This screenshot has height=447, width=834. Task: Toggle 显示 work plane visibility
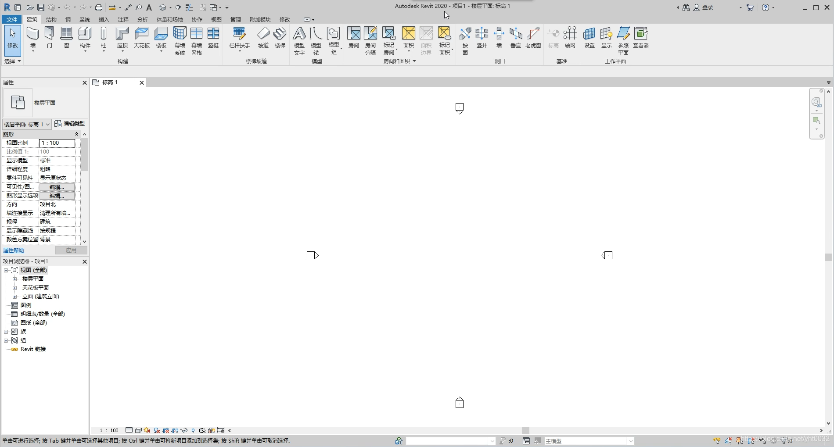pos(607,38)
